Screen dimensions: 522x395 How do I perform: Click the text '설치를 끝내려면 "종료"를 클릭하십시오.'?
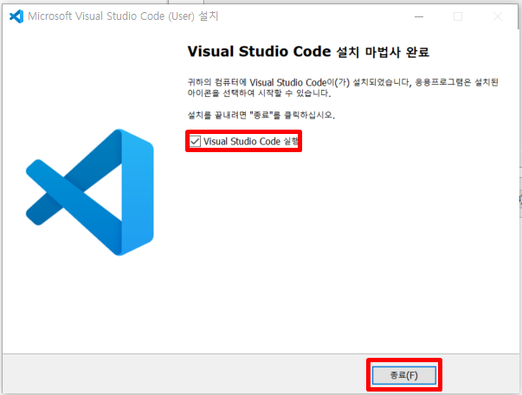click(261, 115)
